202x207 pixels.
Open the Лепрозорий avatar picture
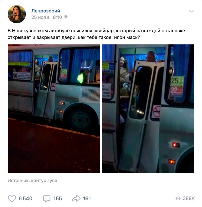[17, 14]
